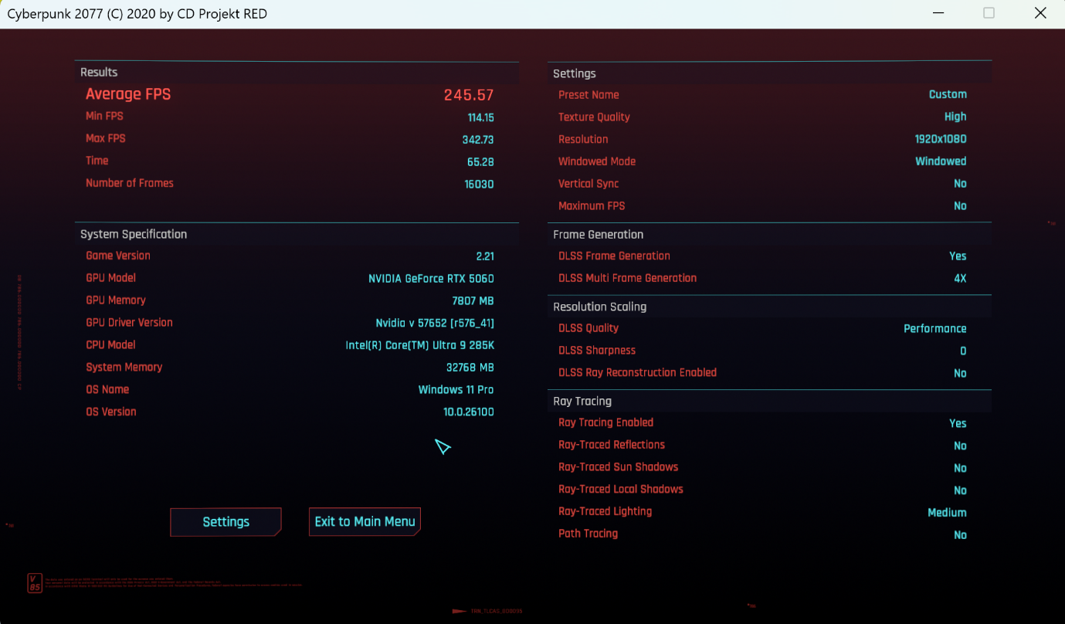This screenshot has width=1065, height=624.
Task: Click the System Specification section header
Action: 134,234
